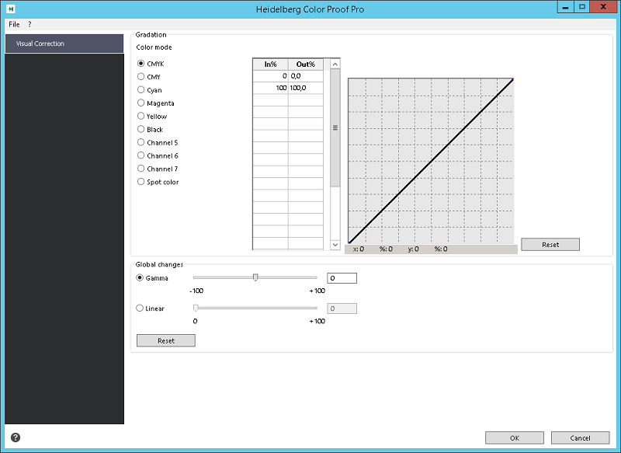Click the In% cell containing 100
Image resolution: width=621 pixels, height=453 pixels.
tap(270, 88)
